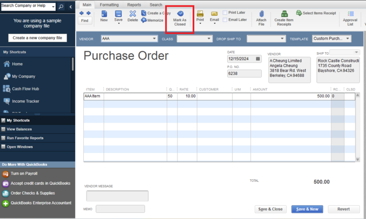Click QuickBooks Enterprise Accountant link
Image resolution: width=366 pixels, height=219 pixels.
[37, 203]
